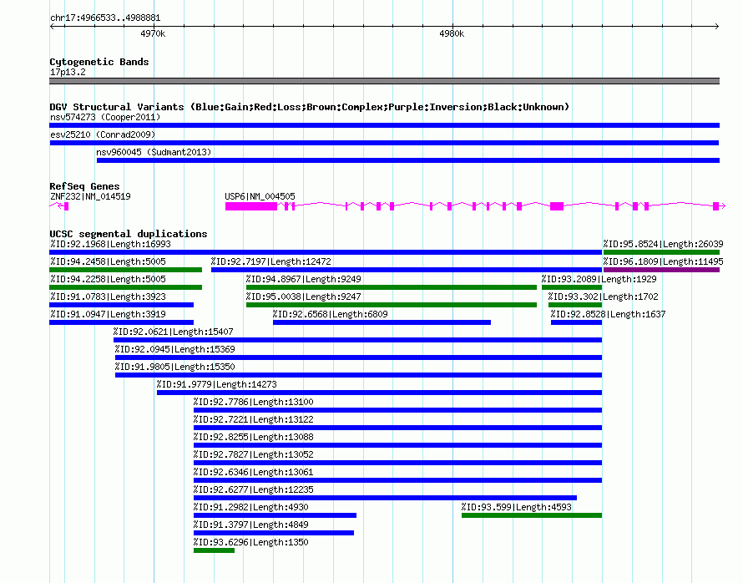Click the %ID:92.1968|Length:16993 label
The image size is (743, 583).
(x=110, y=244)
